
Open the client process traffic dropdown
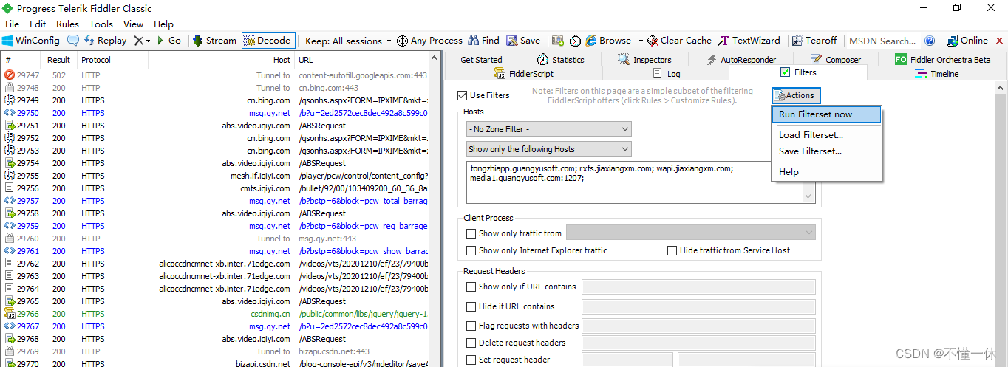click(690, 233)
